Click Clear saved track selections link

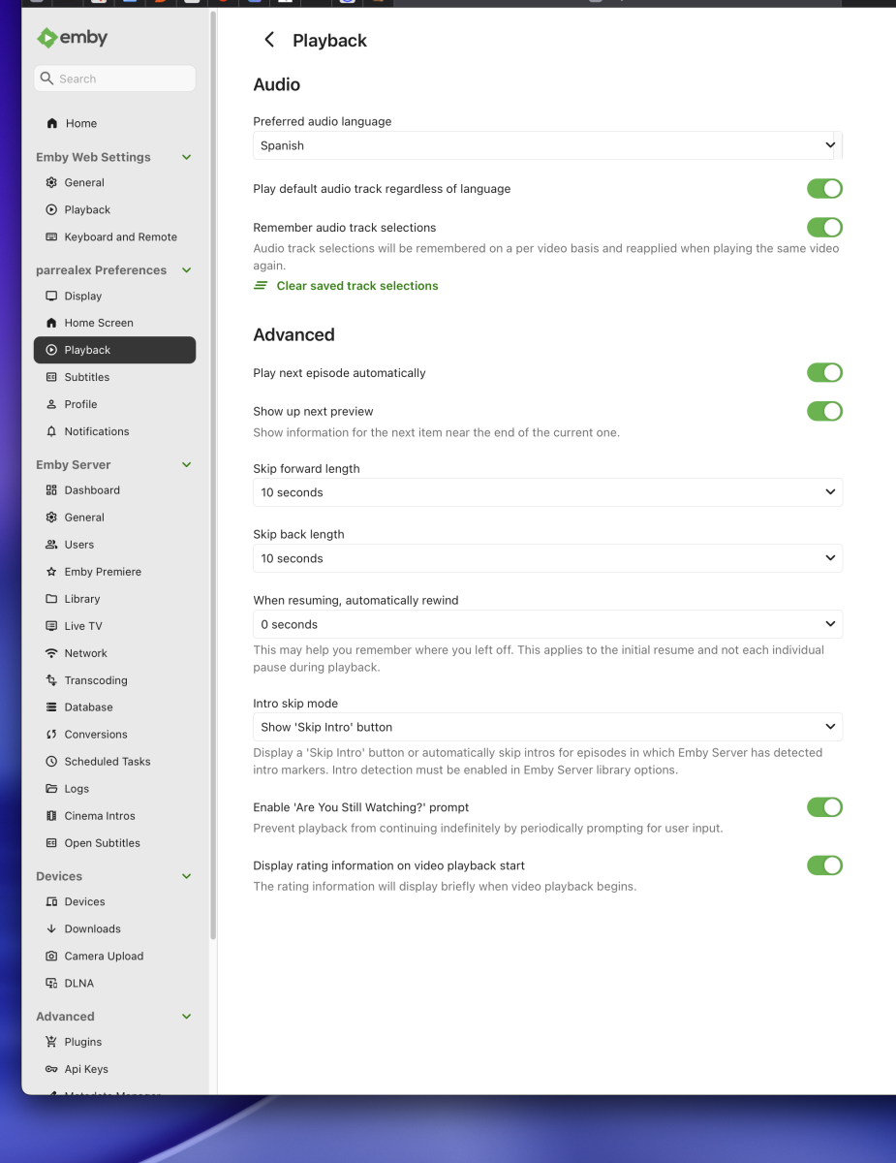click(356, 286)
